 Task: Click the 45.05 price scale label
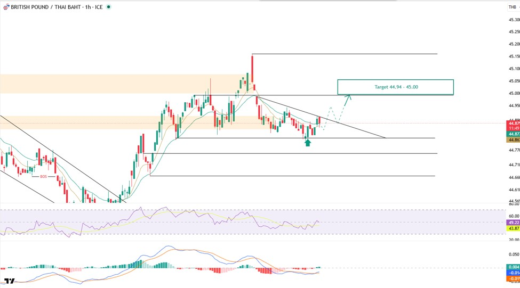click(514, 81)
